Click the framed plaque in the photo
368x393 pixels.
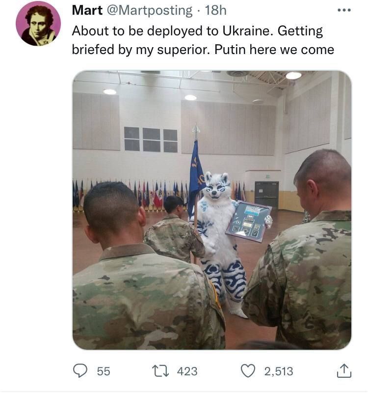click(248, 222)
